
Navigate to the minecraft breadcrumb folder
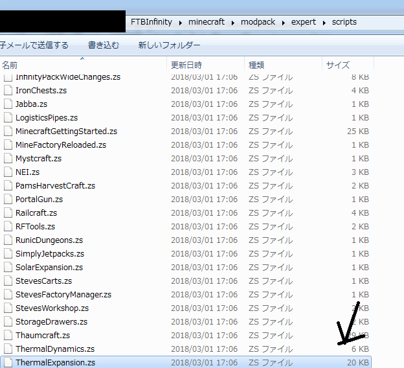(x=207, y=22)
